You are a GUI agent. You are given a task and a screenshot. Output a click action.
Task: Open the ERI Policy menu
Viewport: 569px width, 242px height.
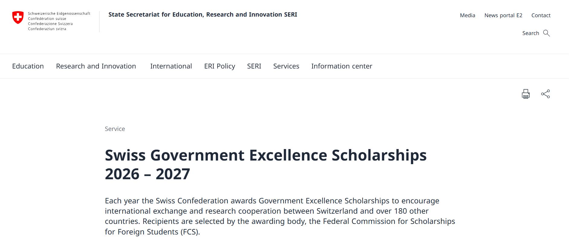click(219, 66)
